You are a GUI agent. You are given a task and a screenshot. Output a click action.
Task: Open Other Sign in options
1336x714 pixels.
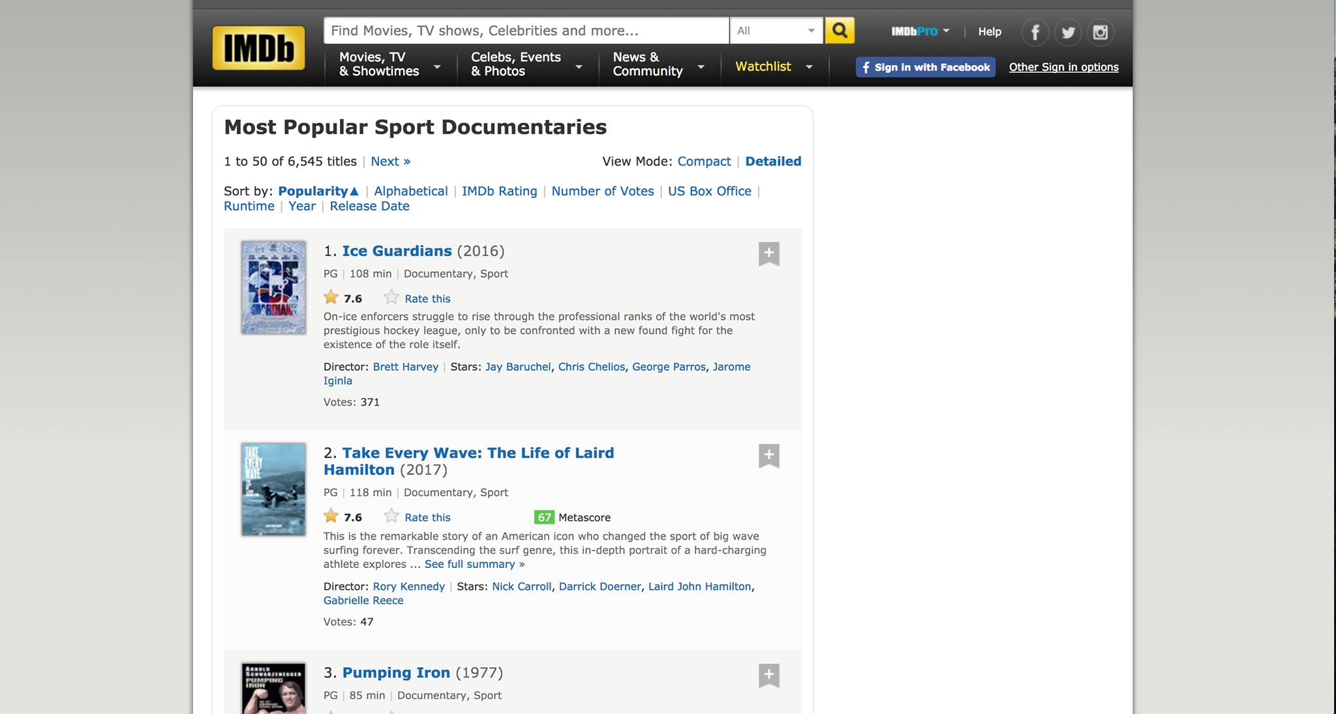click(1064, 67)
